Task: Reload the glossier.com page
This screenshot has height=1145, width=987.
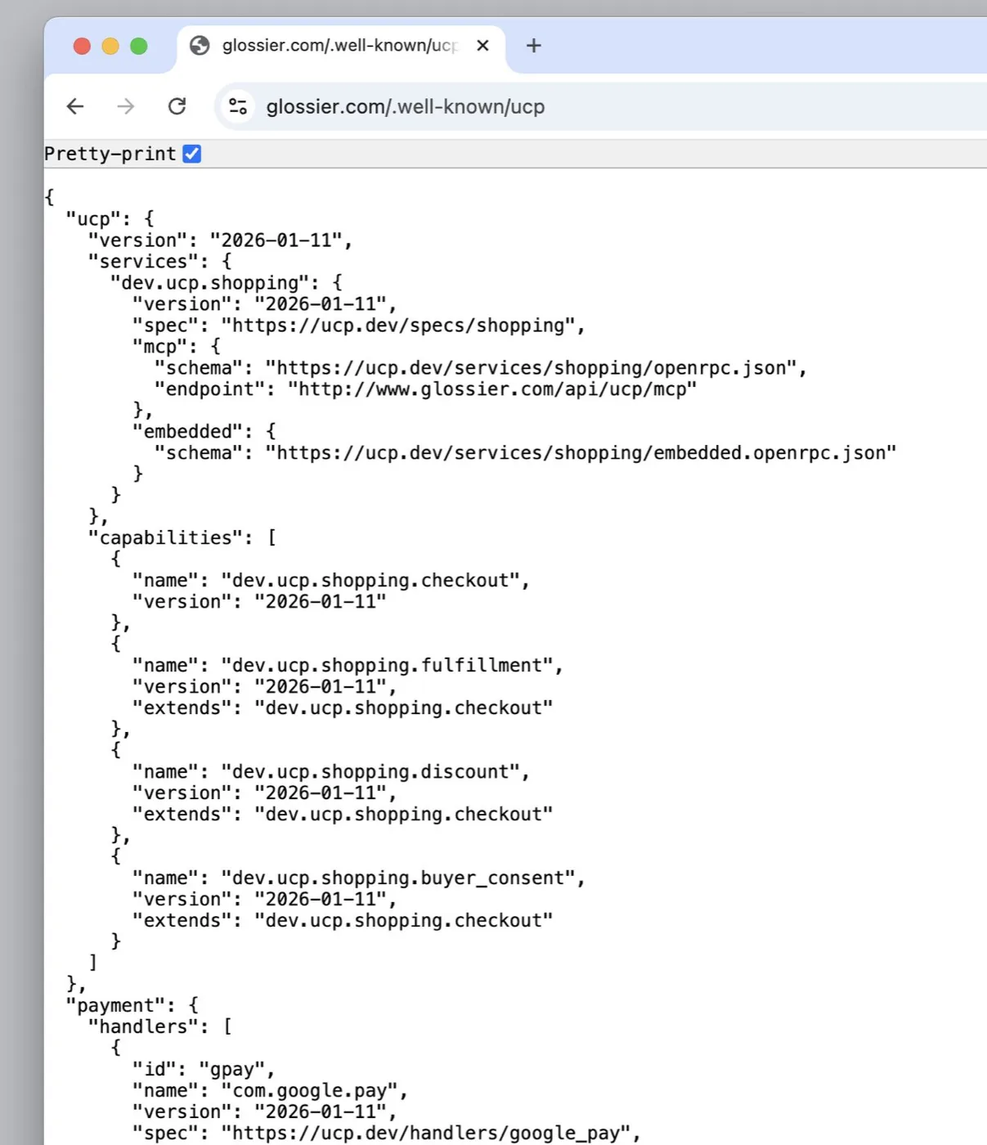Action: coord(177,106)
